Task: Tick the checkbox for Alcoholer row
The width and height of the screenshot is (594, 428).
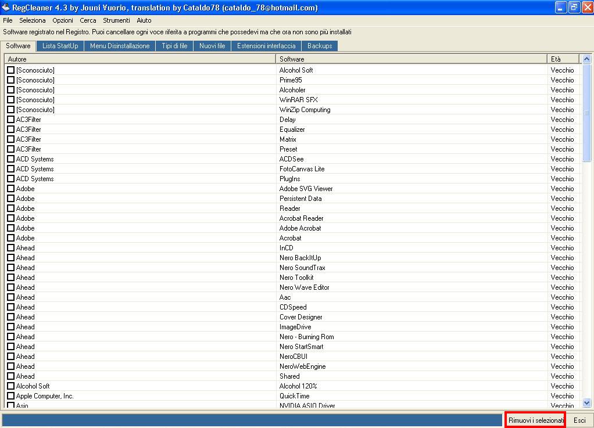Action: (x=10, y=89)
